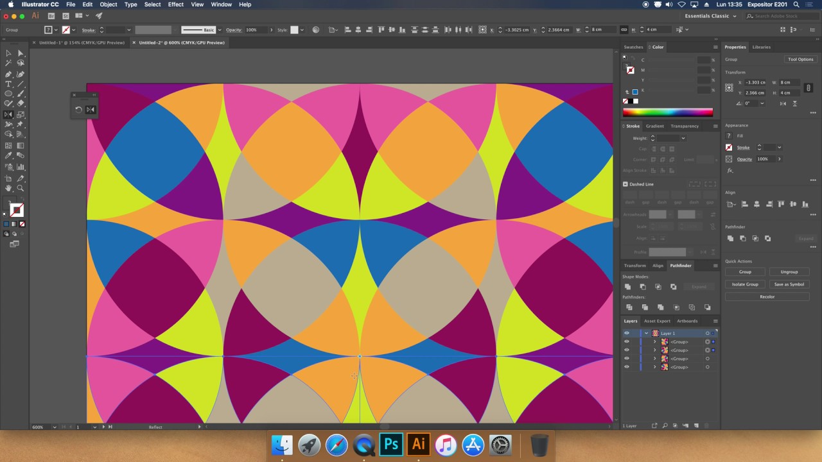The height and width of the screenshot is (462, 822).
Task: Switch to the Swatches tab
Action: (633, 47)
